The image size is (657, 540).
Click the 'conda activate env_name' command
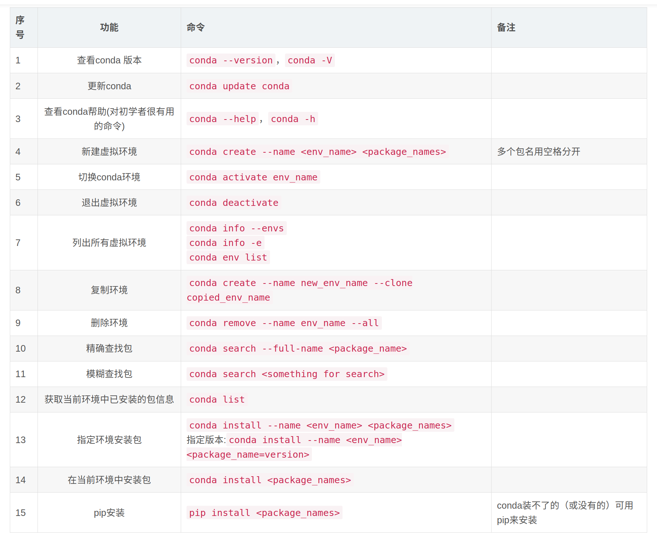(253, 177)
